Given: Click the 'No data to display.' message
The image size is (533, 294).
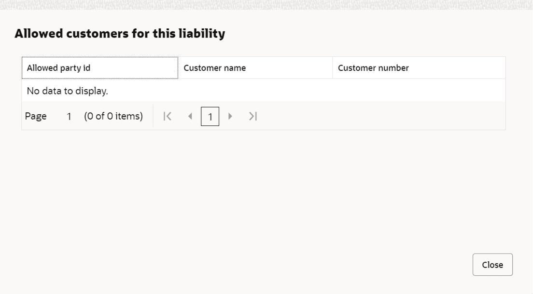Looking at the screenshot, I should coord(67,91).
